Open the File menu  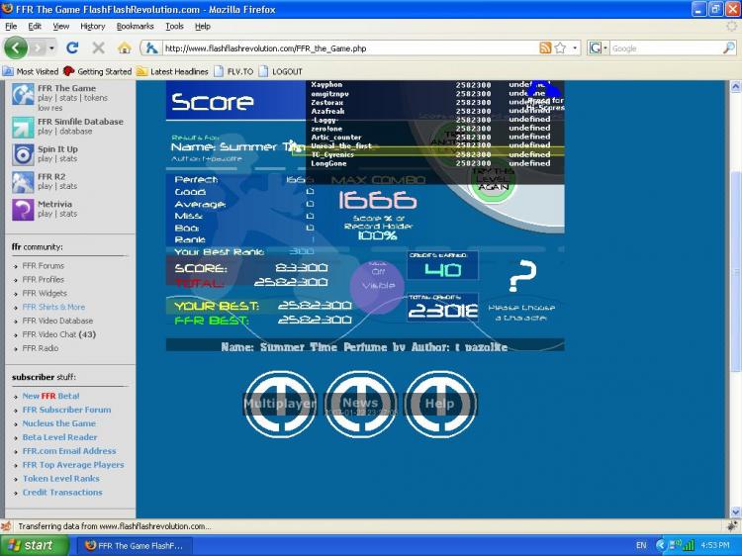tap(11, 26)
